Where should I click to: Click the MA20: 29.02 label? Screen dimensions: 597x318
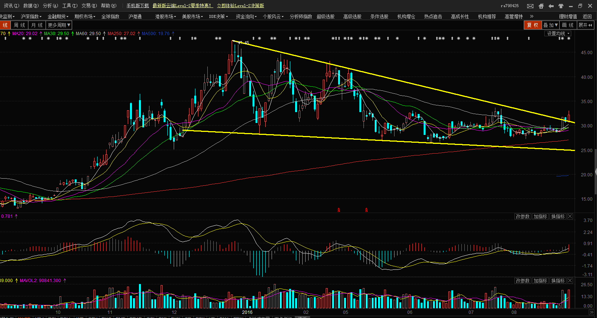(25, 34)
